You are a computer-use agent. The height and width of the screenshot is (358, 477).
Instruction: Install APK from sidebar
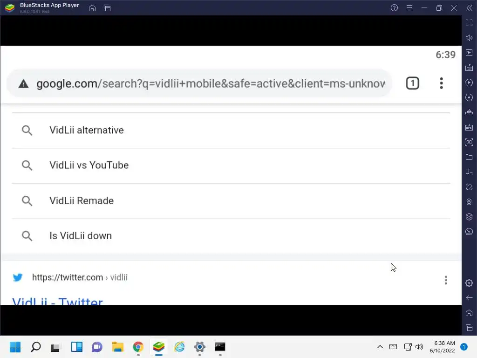tap(469, 127)
